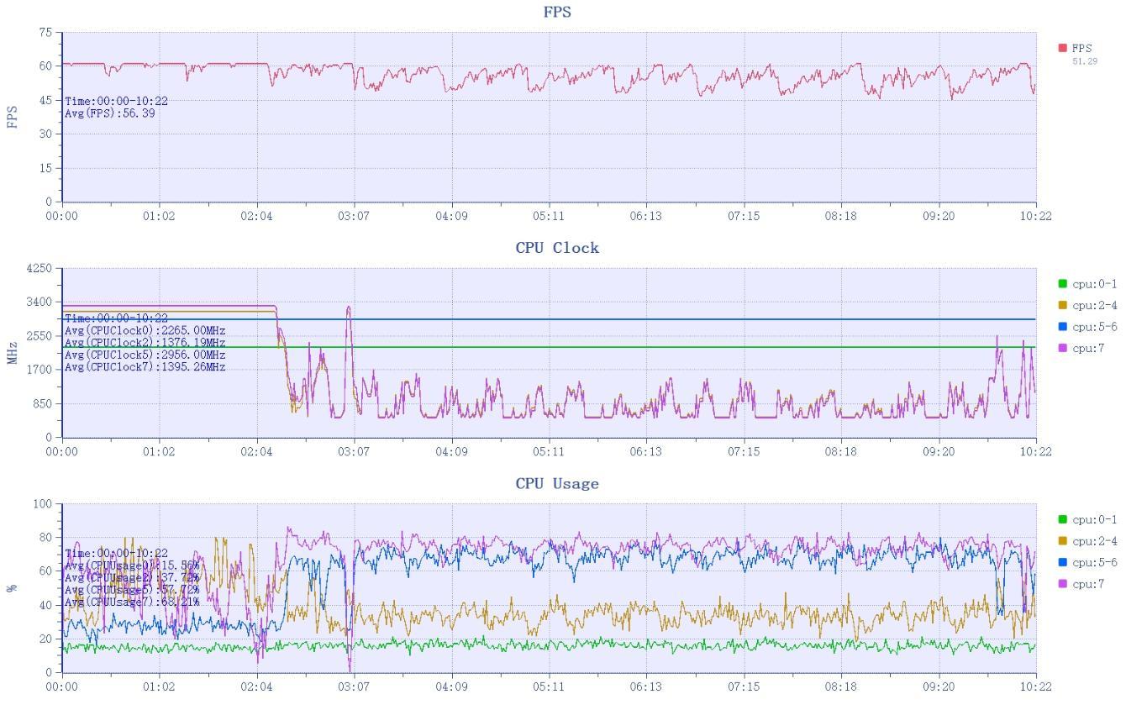This screenshot has width=1147, height=710.
Task: Toggle yellow cpu:2-4 in CPU Usage legend
Action: 1063,541
